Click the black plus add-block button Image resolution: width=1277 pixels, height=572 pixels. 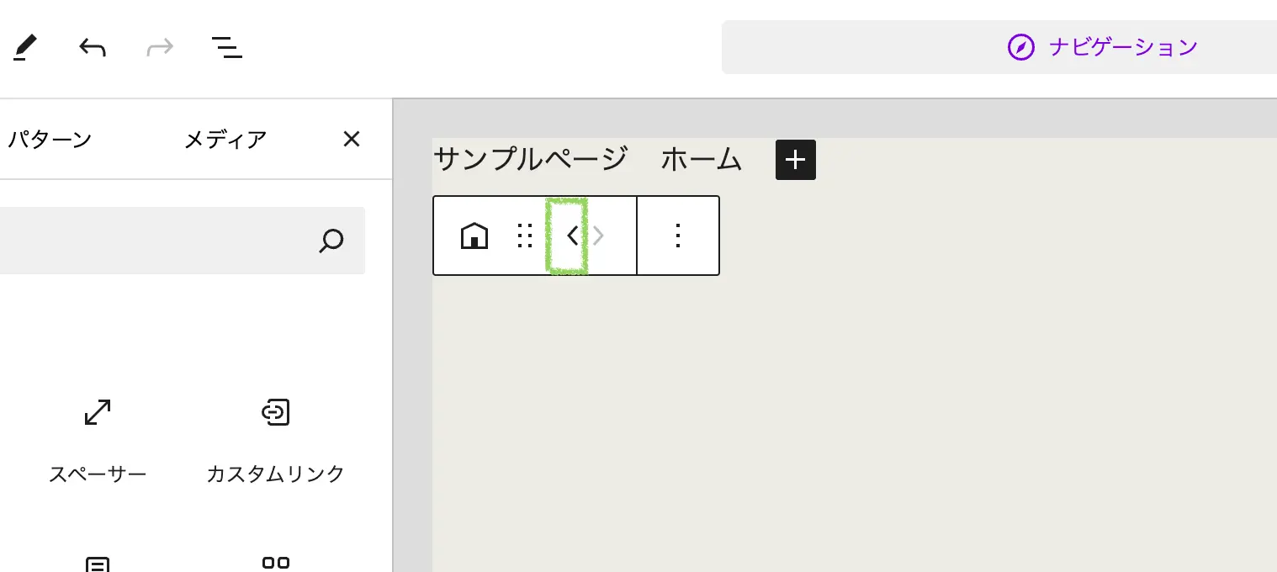[x=796, y=160]
